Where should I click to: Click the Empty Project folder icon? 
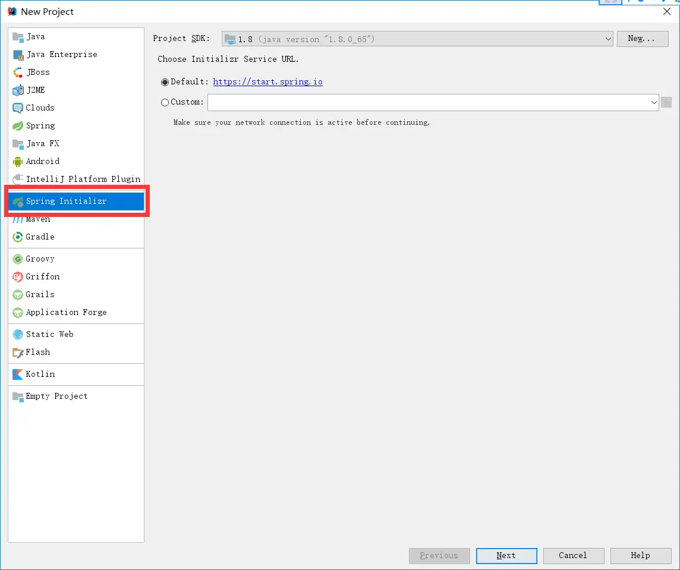pos(18,396)
